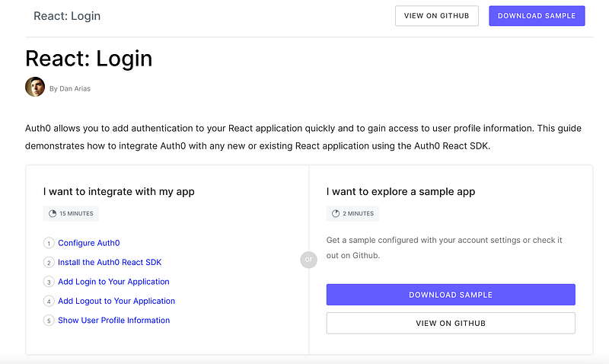The width and height of the screenshot is (609, 364).
Task: Click the large React: Login page heading
Action: [89, 59]
